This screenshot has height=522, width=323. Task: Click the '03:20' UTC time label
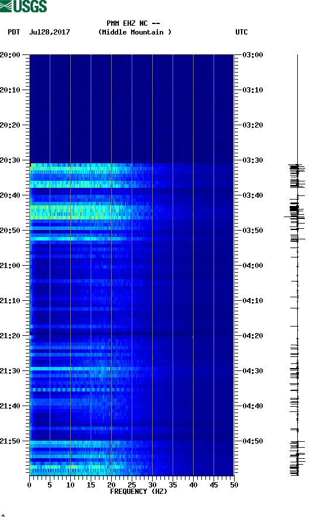253,125
